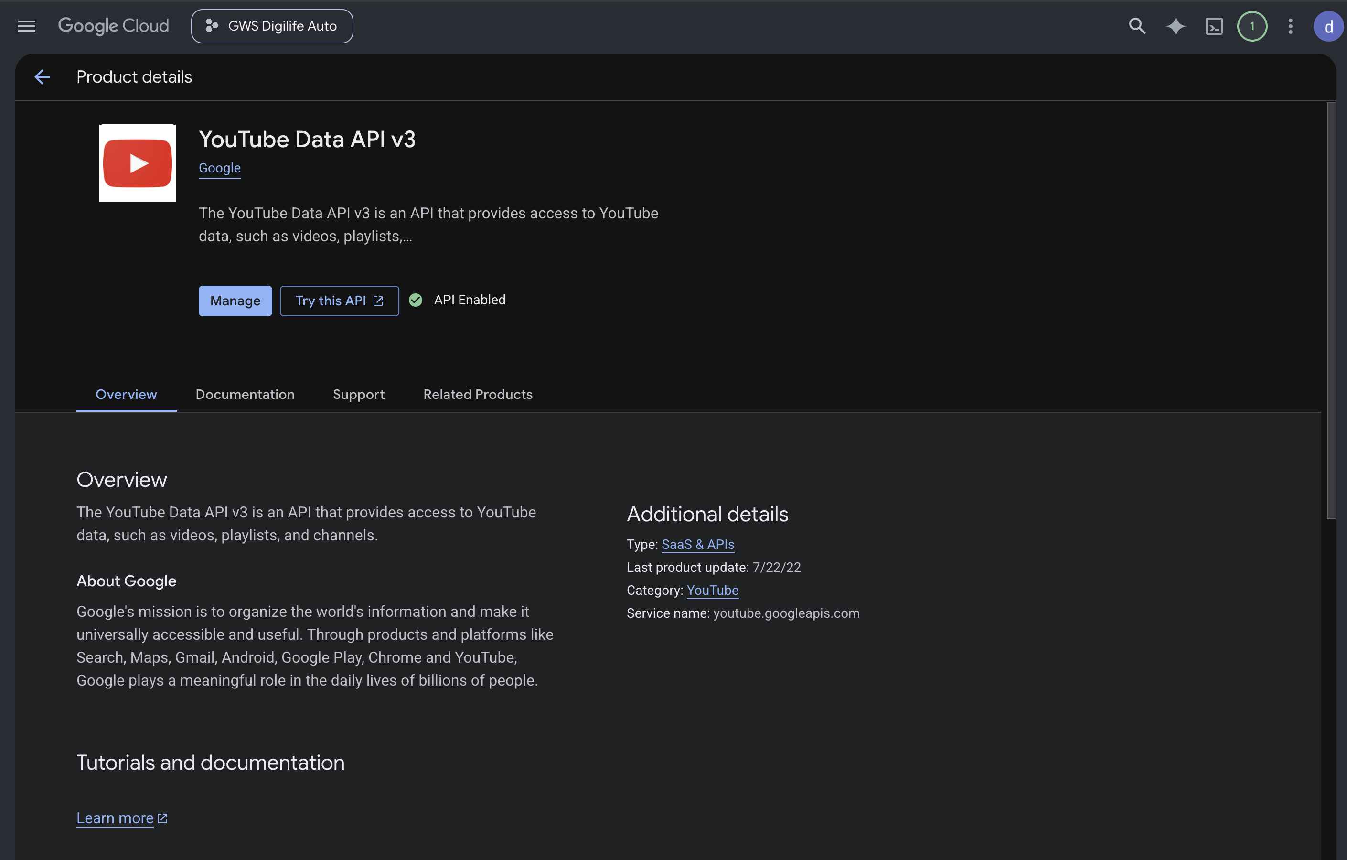The width and height of the screenshot is (1347, 860).
Task: Open the Gemini sparkle assistant icon
Action: 1175,26
